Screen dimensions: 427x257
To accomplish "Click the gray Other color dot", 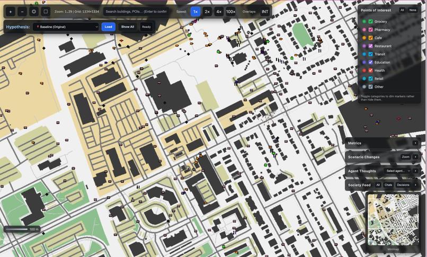I will pos(364,87).
